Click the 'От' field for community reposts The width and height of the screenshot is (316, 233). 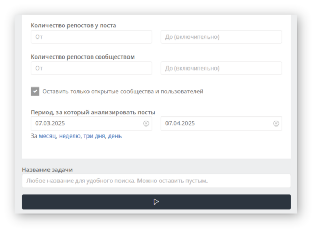click(91, 68)
